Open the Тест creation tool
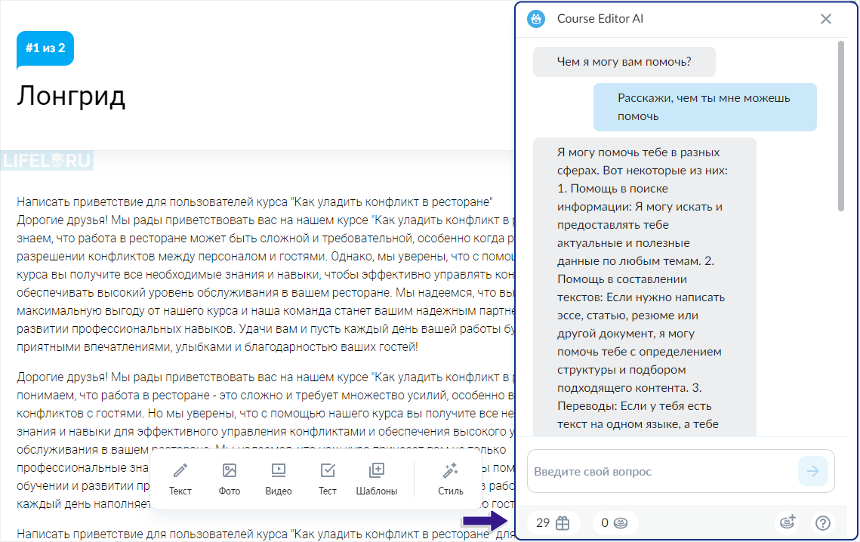Screen dimensions: 860x542 coord(328,479)
